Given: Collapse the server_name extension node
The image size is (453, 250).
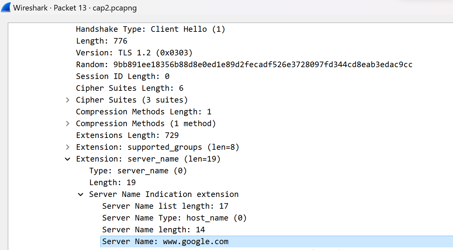Looking at the screenshot, I should point(68,159).
